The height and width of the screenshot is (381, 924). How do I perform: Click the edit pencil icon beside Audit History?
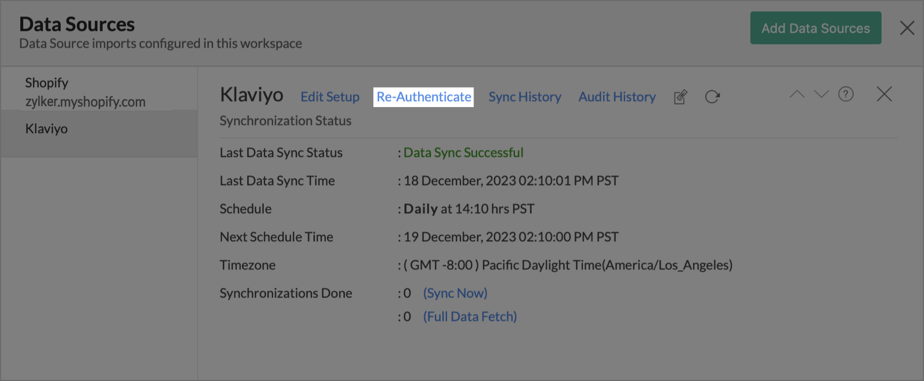680,97
